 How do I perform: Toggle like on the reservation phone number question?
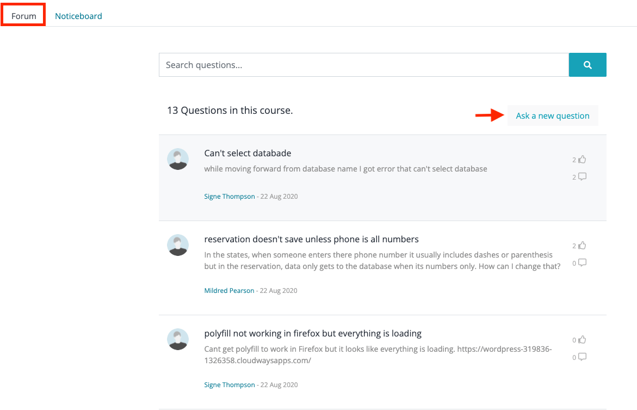click(582, 245)
